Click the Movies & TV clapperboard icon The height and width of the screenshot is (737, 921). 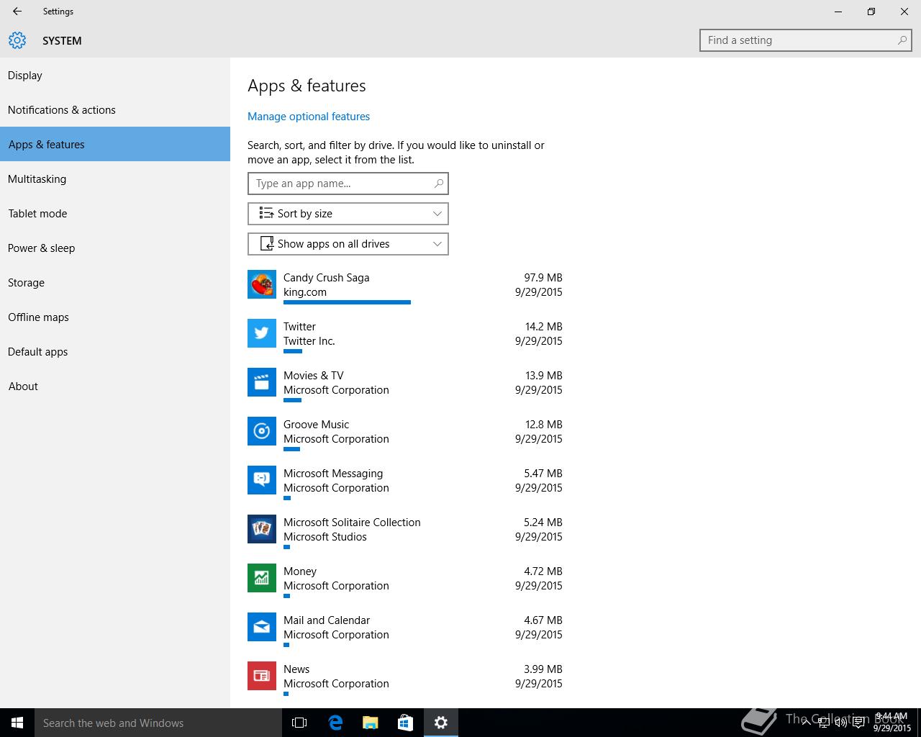tap(262, 383)
